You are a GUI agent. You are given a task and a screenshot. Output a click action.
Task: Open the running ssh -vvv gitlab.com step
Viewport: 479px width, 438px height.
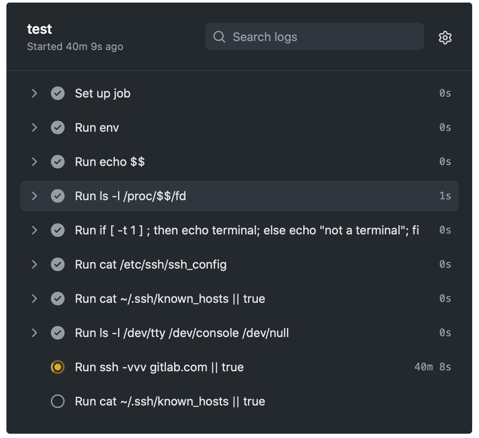159,367
